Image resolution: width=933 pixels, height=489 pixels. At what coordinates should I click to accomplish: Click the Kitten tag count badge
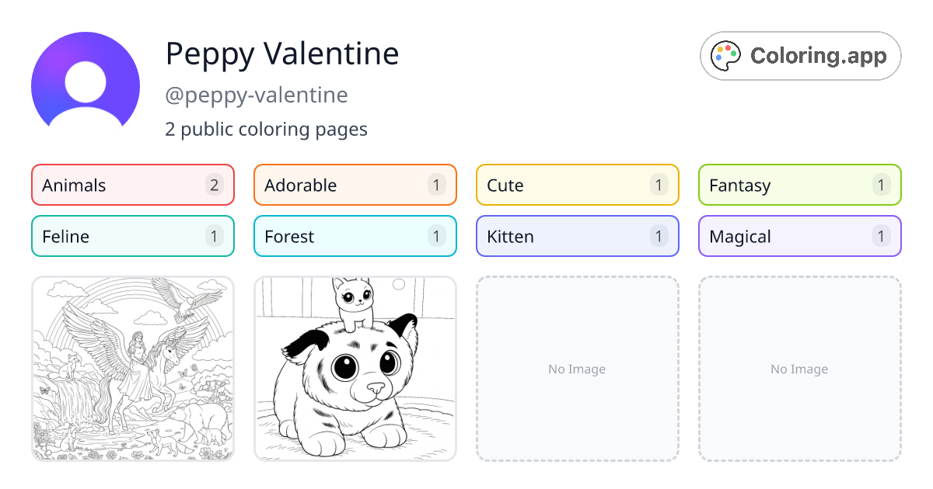[658, 236]
